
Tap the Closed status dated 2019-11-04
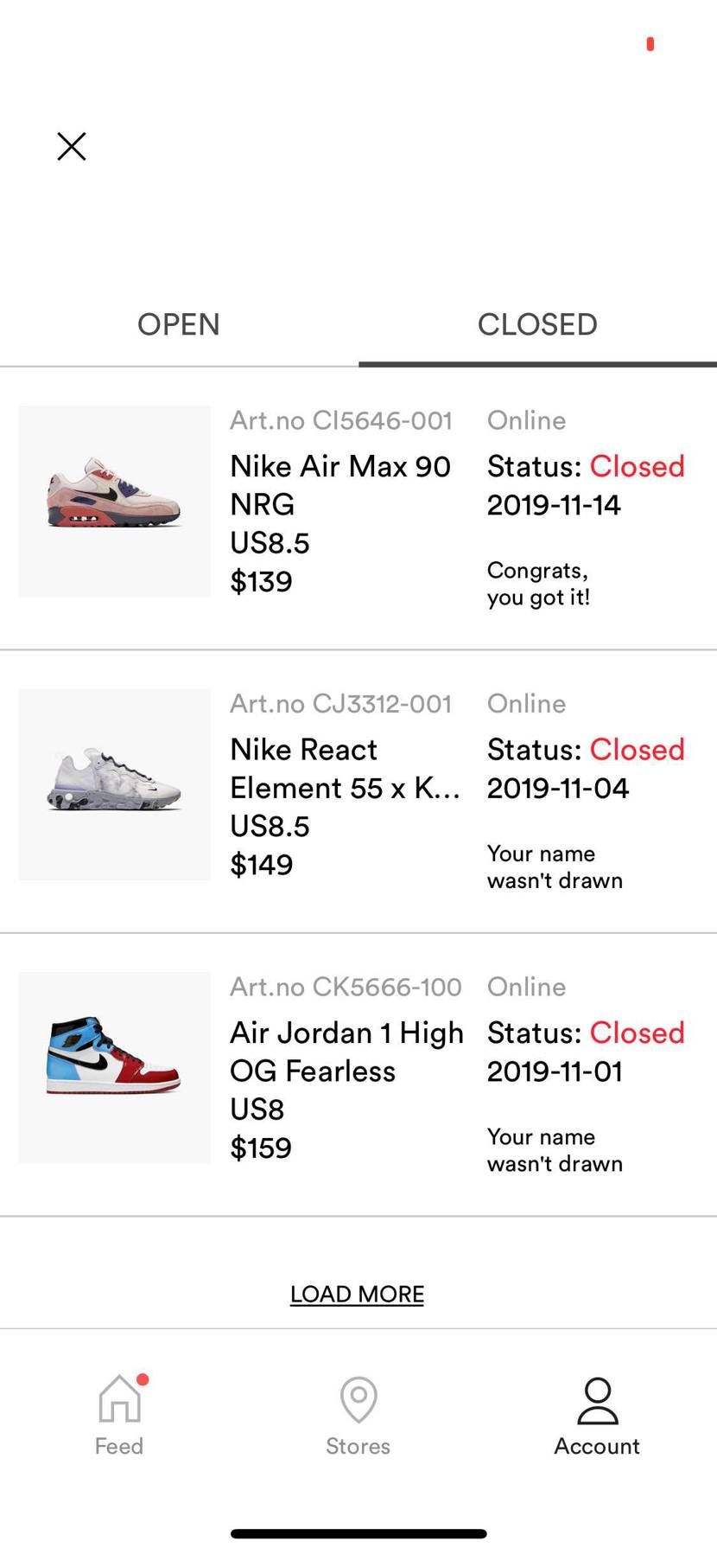(x=637, y=749)
